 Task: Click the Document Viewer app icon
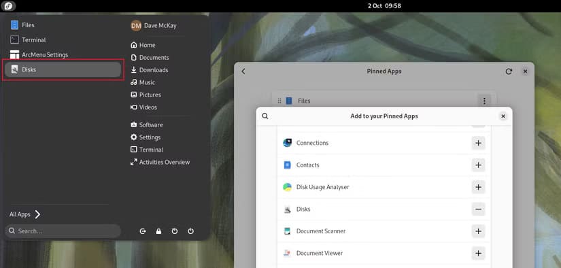[287, 253]
